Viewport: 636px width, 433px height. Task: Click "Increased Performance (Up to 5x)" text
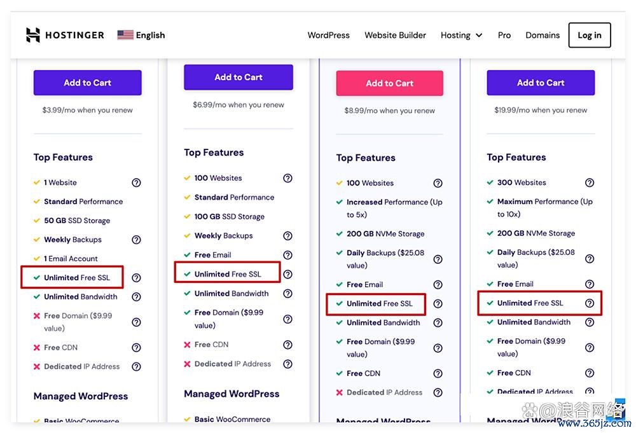point(394,209)
